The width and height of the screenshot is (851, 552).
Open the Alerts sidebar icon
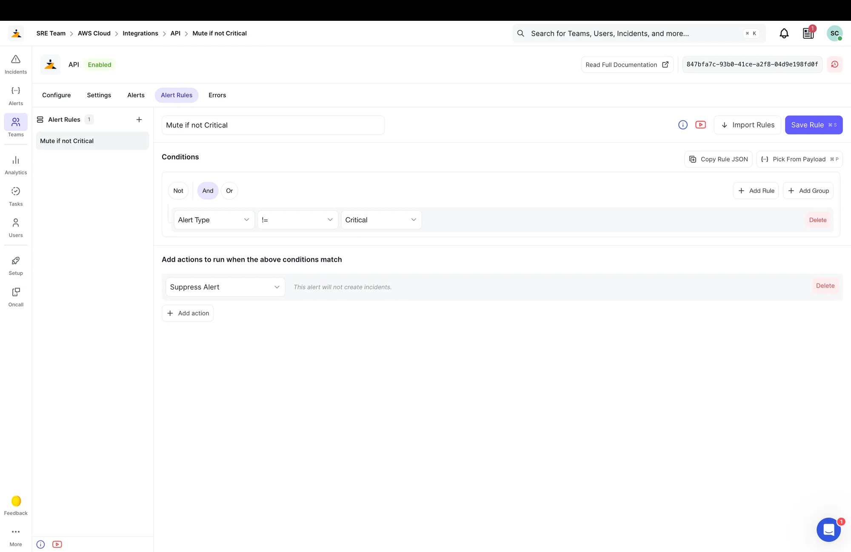16,96
